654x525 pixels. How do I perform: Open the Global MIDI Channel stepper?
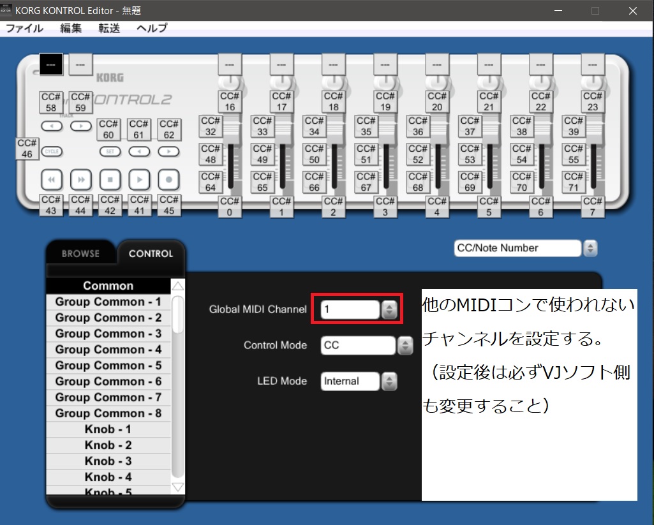pos(389,309)
